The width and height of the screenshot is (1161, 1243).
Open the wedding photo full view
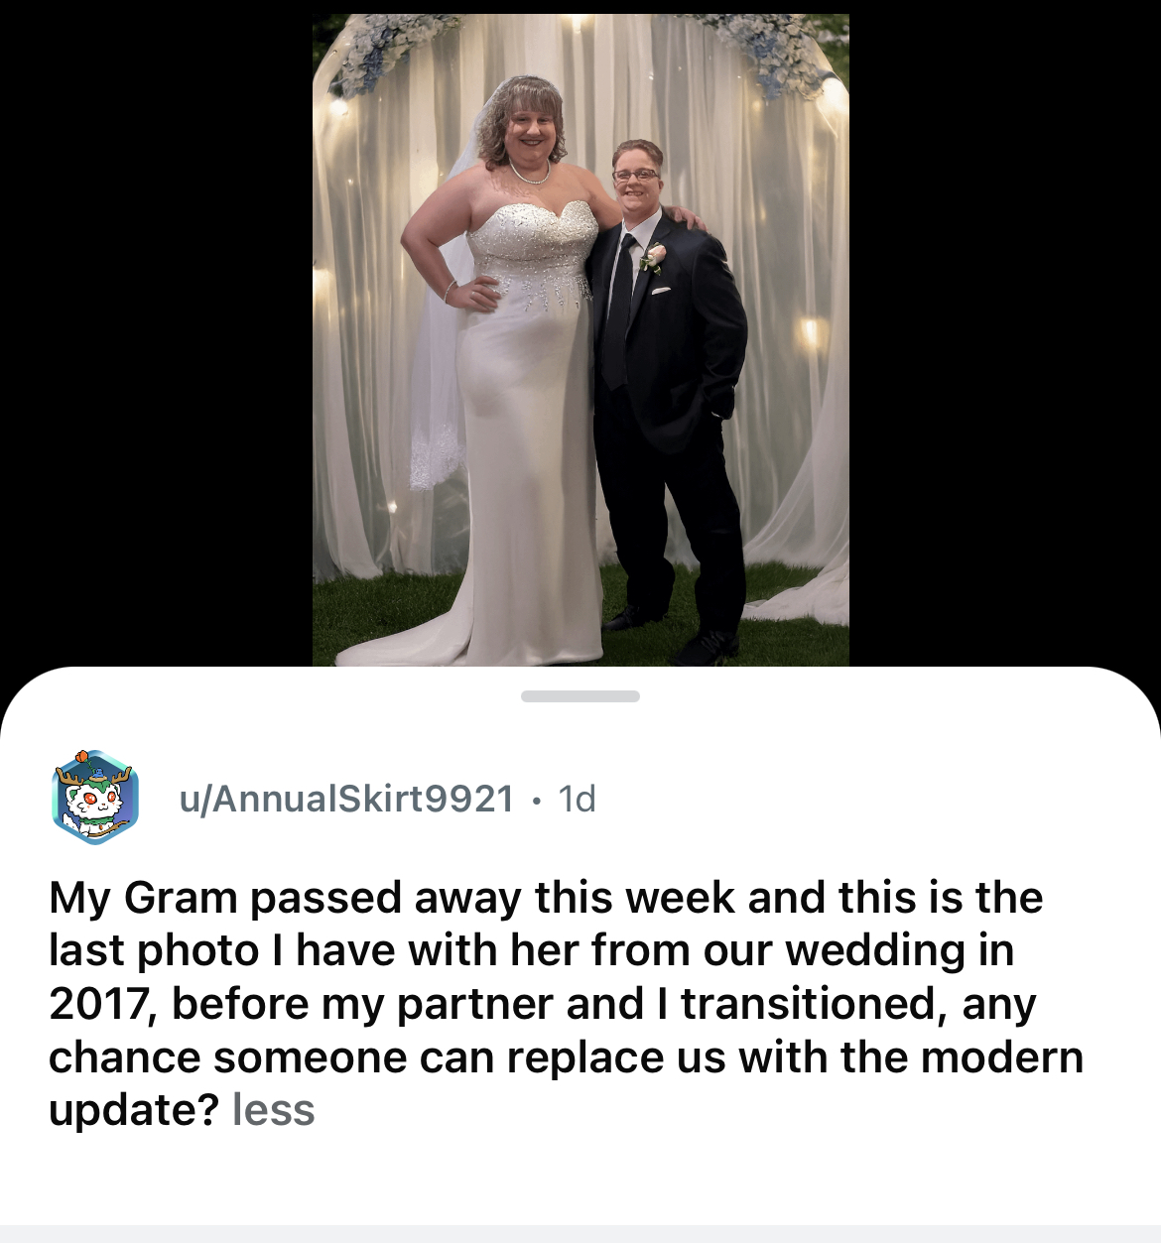(580, 339)
